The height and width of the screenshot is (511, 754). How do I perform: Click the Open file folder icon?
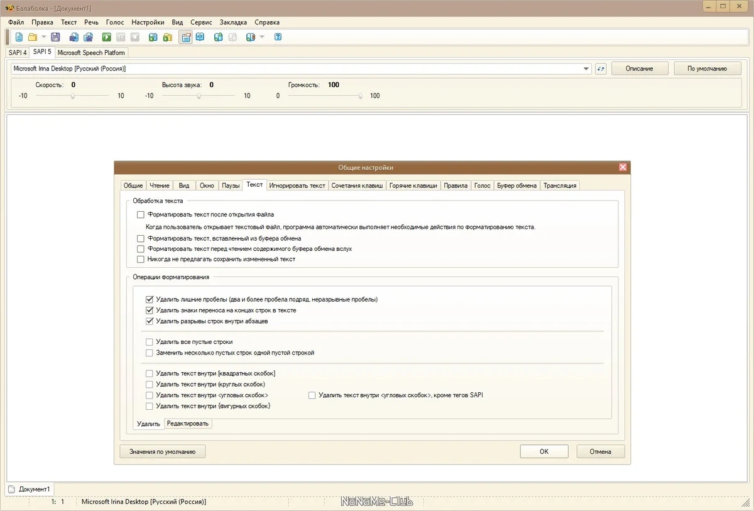tap(33, 37)
